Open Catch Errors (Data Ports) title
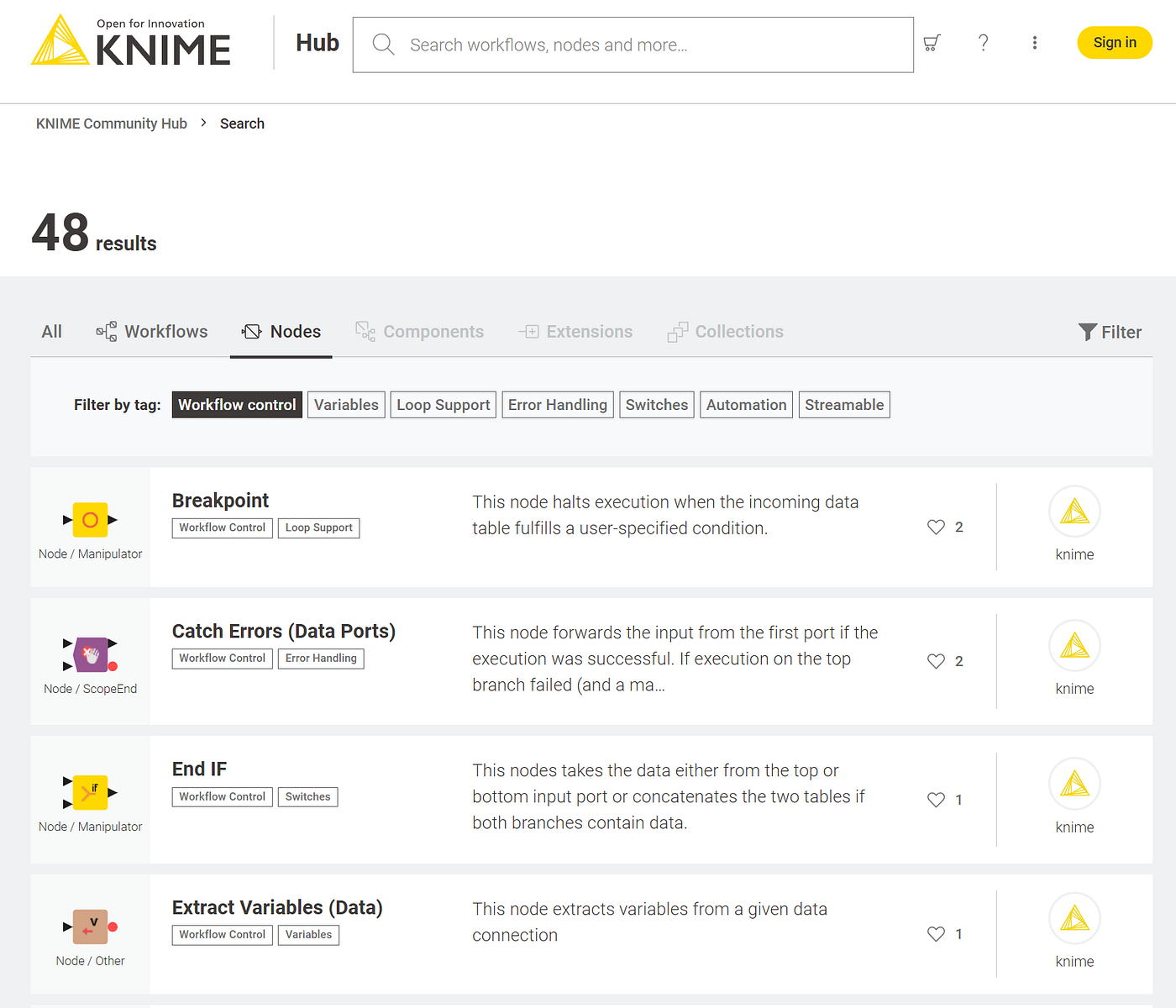This screenshot has height=1008, width=1176. [x=284, y=632]
